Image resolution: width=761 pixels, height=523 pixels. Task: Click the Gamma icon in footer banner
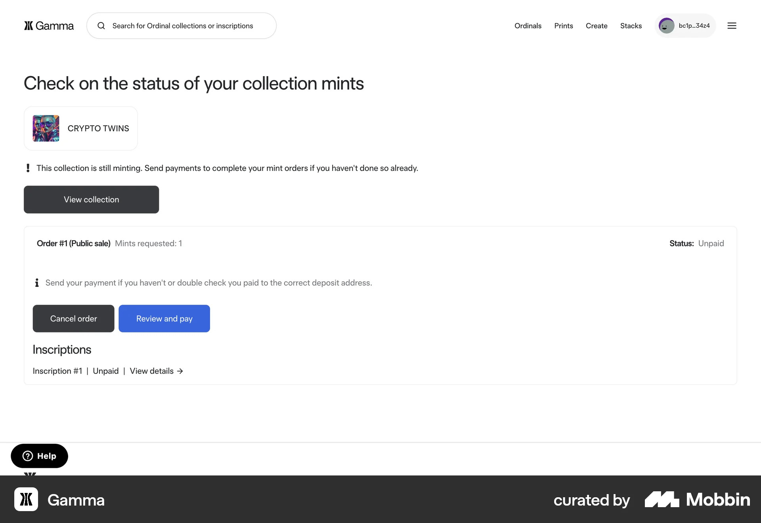point(26,499)
